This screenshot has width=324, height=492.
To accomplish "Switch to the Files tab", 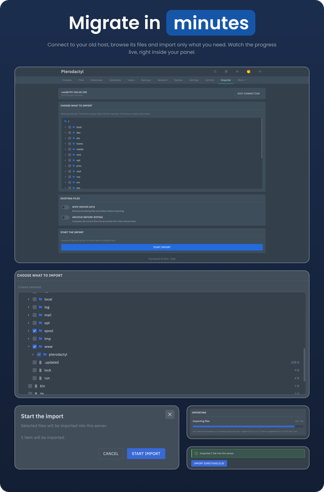I will [x=81, y=81].
